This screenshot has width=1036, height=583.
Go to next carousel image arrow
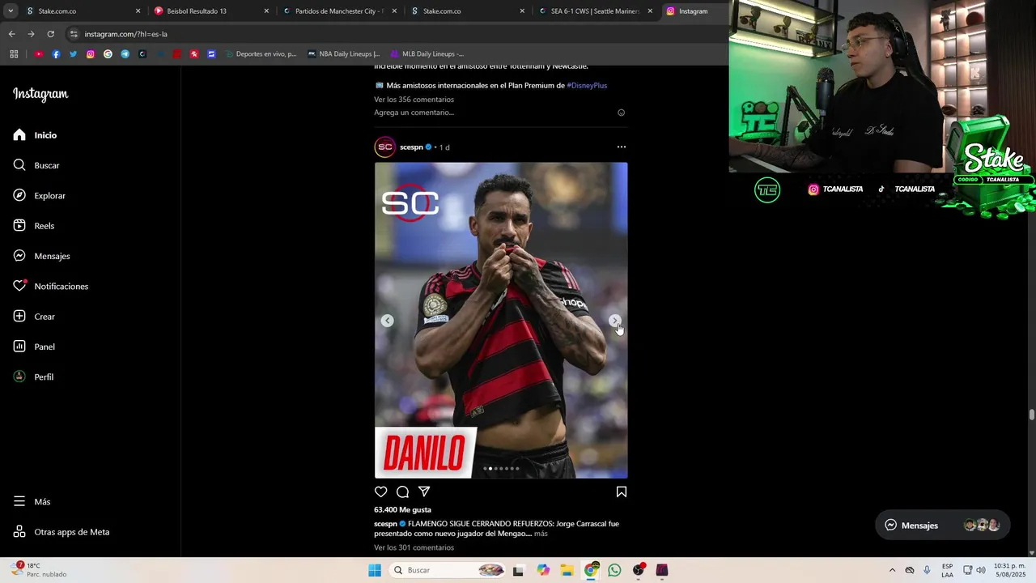(614, 321)
